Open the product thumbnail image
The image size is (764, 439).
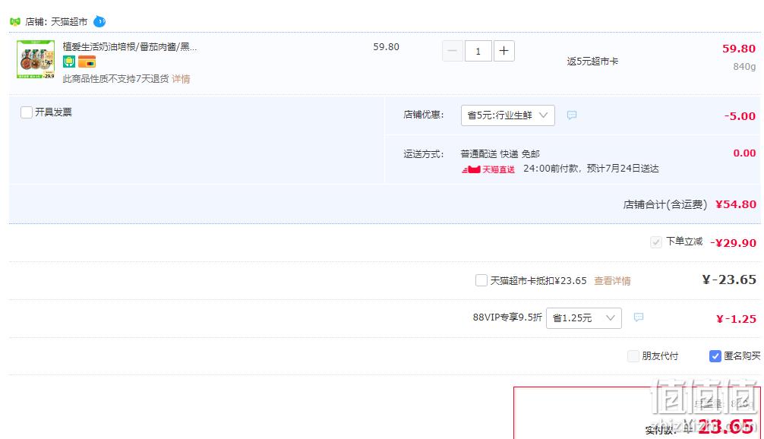pos(36,59)
